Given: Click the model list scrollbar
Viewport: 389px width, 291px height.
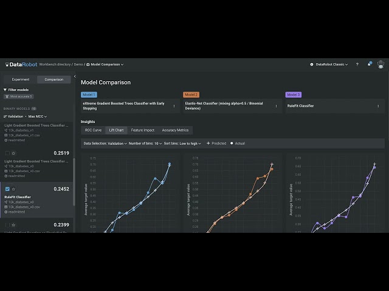Looking at the screenshot, I should [x=74, y=182].
